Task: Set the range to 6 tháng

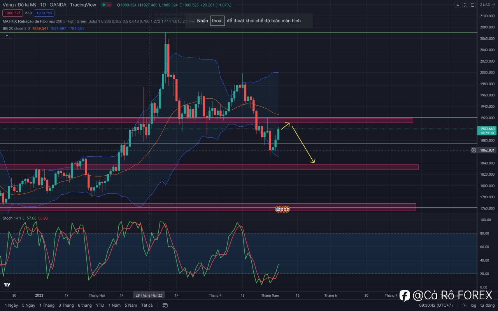Action: (x=85, y=306)
